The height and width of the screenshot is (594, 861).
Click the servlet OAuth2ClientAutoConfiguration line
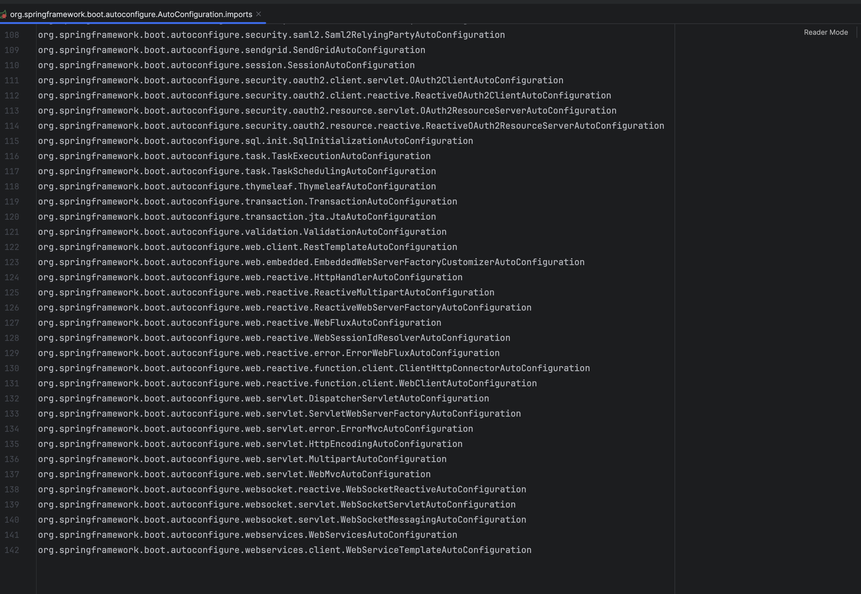pyautogui.click(x=300, y=80)
